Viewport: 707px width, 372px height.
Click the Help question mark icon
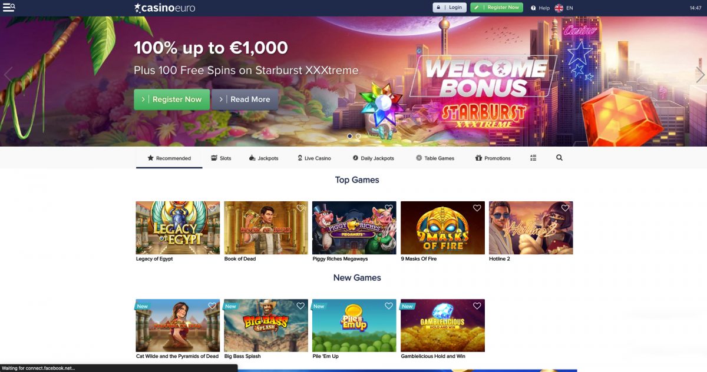pyautogui.click(x=533, y=8)
